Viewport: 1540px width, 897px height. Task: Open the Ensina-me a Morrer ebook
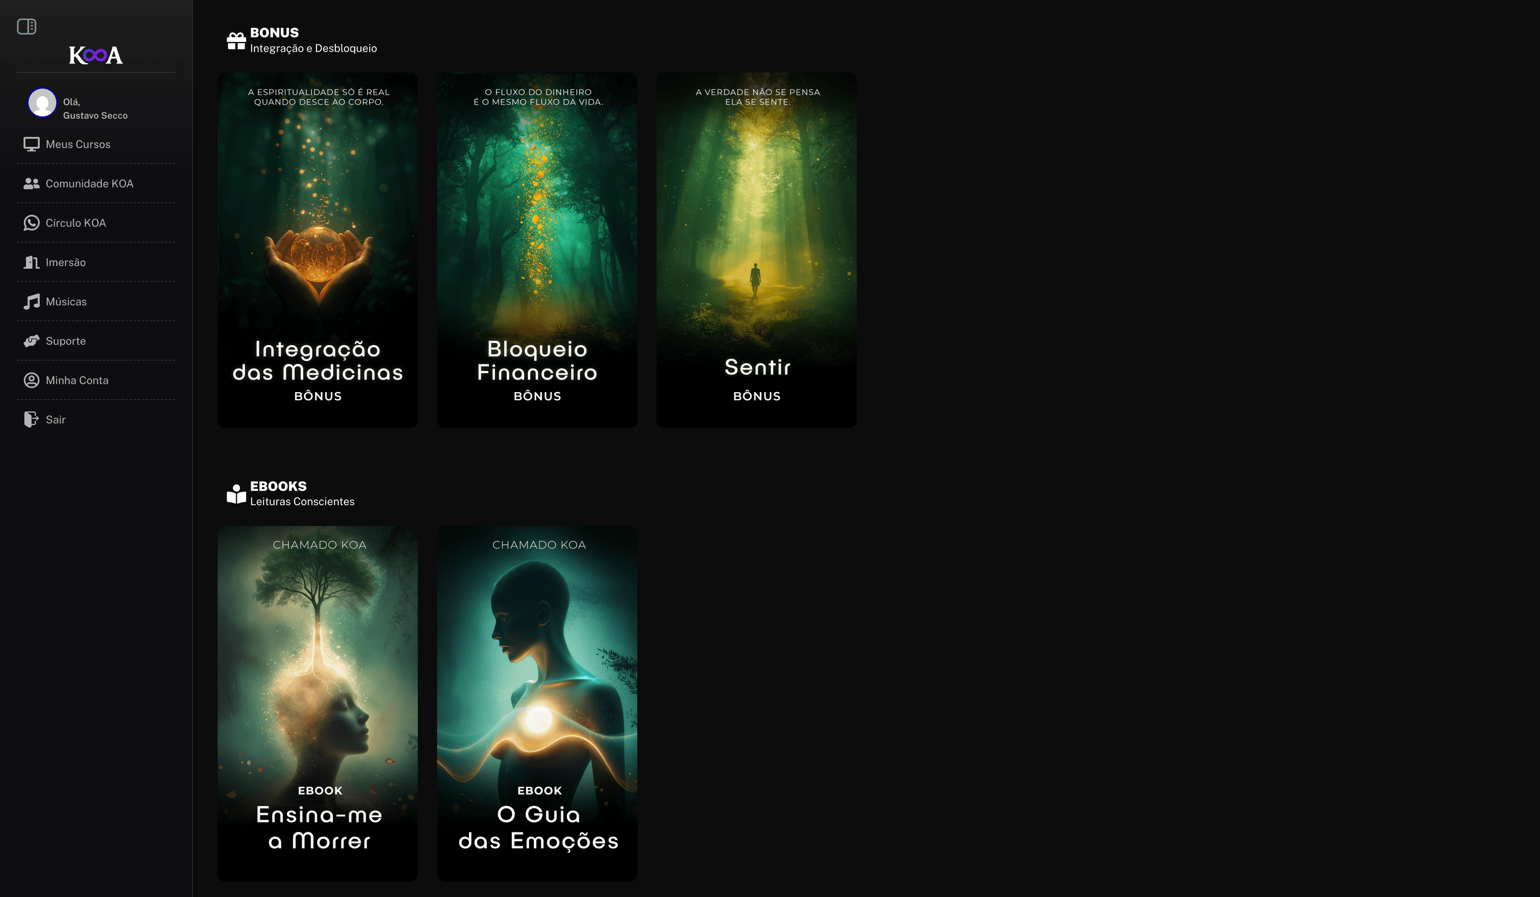317,703
